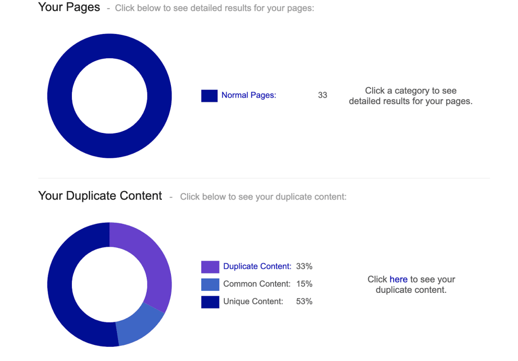Image resolution: width=518 pixels, height=361 pixels.
Task: Click the 53% Unique Content value
Action: pos(305,302)
